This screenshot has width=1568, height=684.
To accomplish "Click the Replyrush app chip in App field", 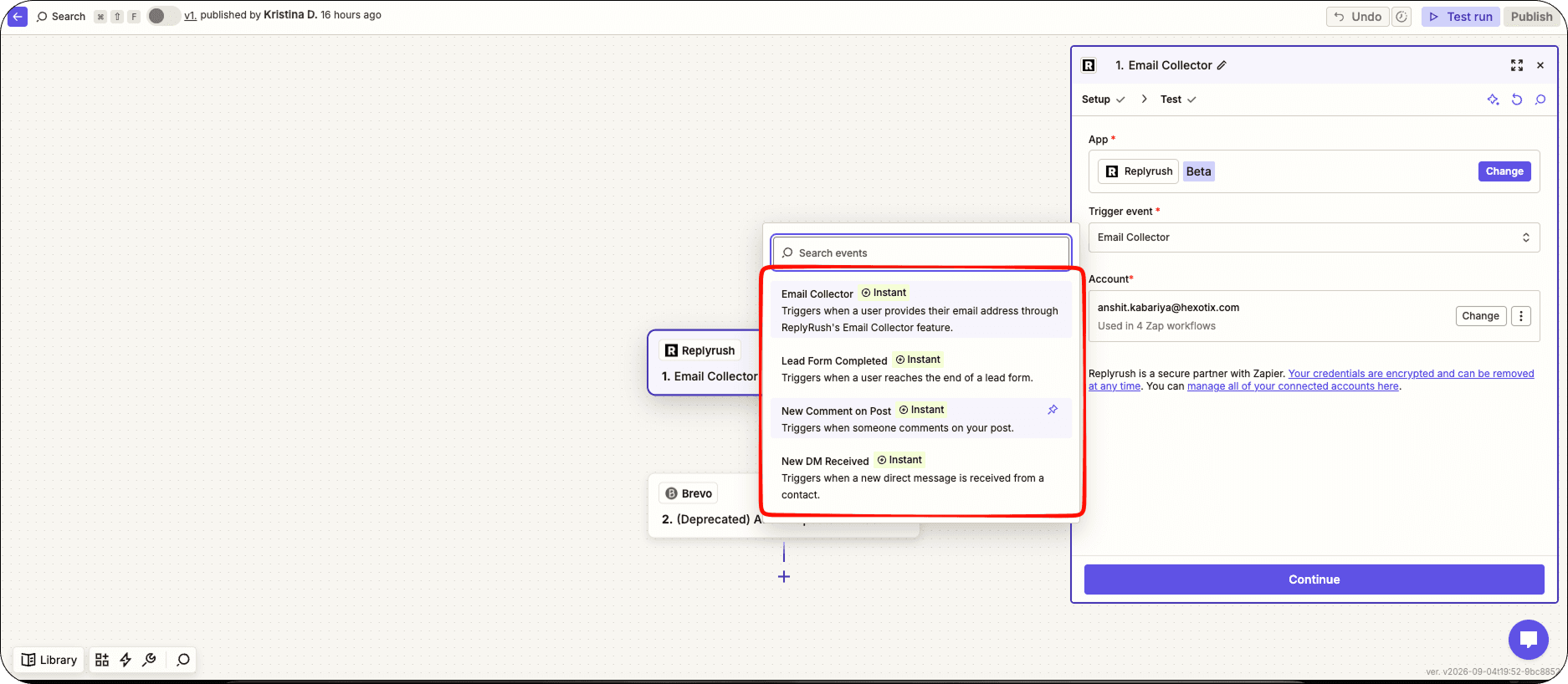I will click(x=1138, y=171).
